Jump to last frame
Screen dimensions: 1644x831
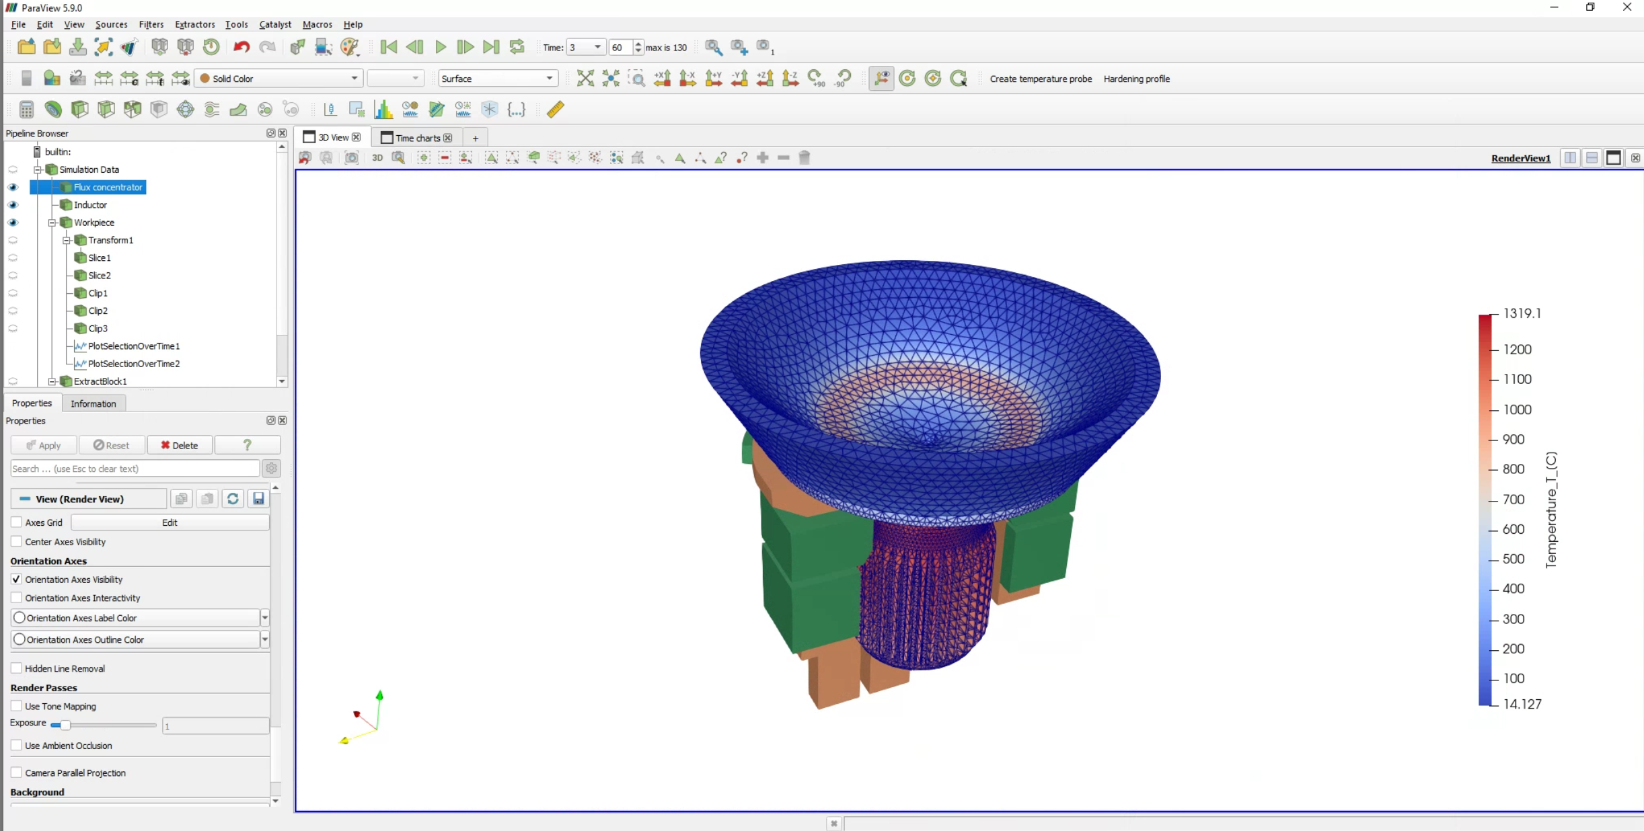click(x=491, y=47)
